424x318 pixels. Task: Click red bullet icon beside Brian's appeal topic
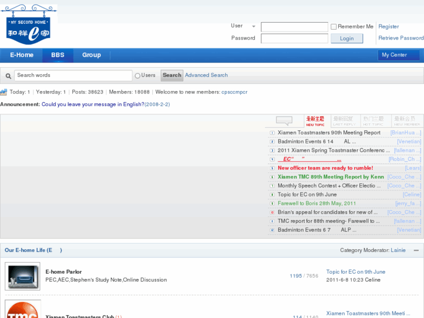(272, 212)
